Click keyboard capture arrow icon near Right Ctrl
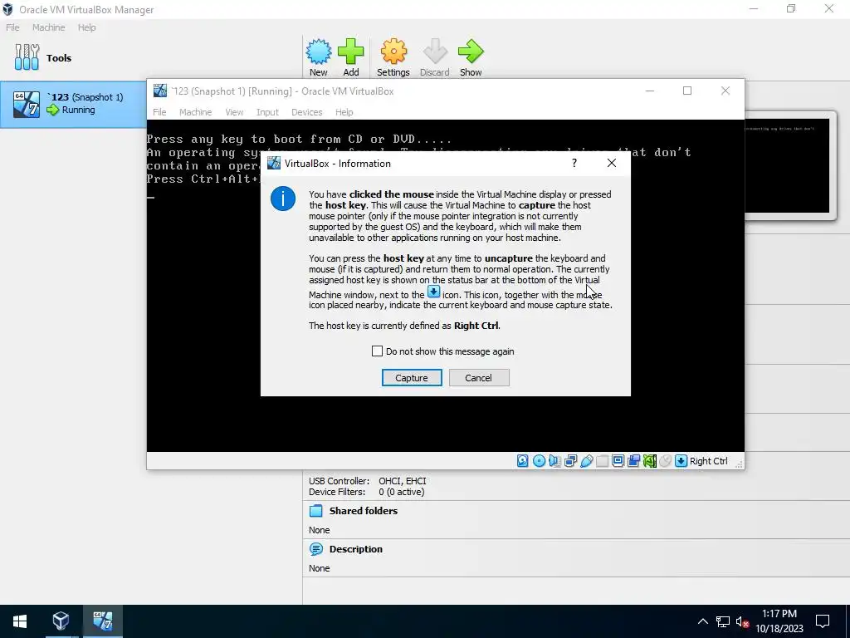The height and width of the screenshot is (638, 850). [681, 460]
